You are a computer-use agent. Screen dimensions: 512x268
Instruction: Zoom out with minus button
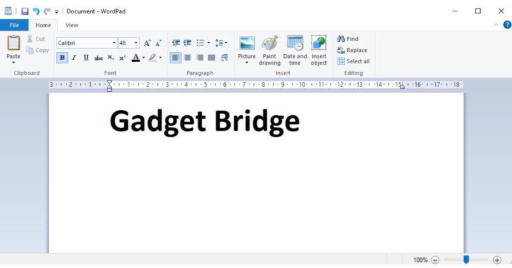(435, 260)
